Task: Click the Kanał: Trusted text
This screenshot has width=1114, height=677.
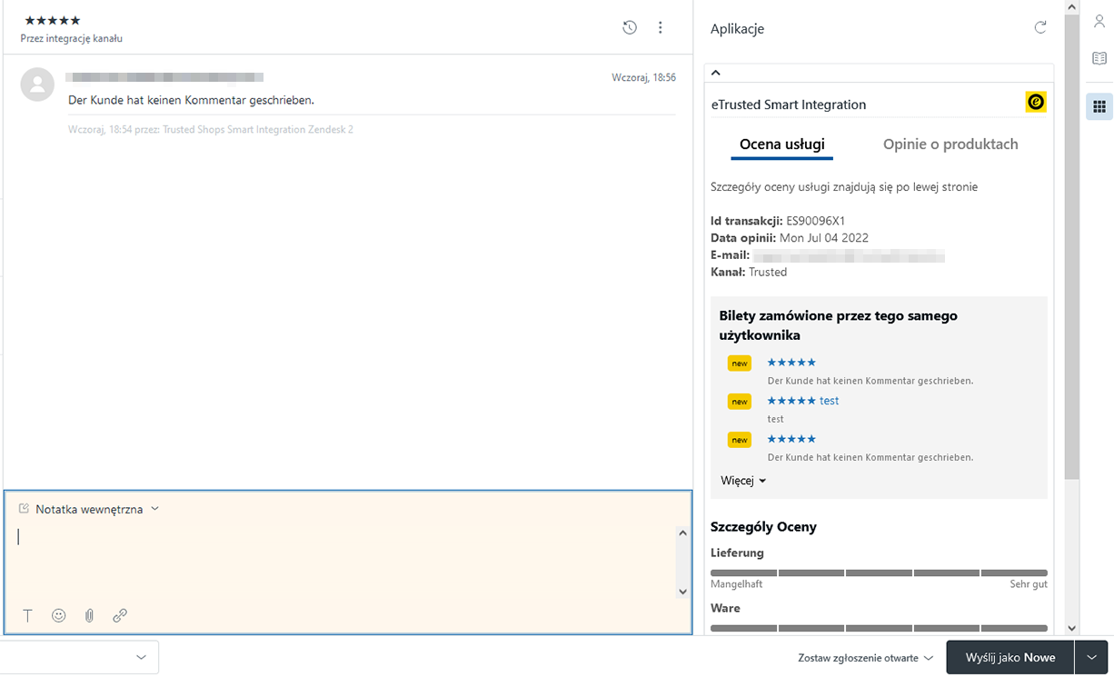Action: pos(749,272)
